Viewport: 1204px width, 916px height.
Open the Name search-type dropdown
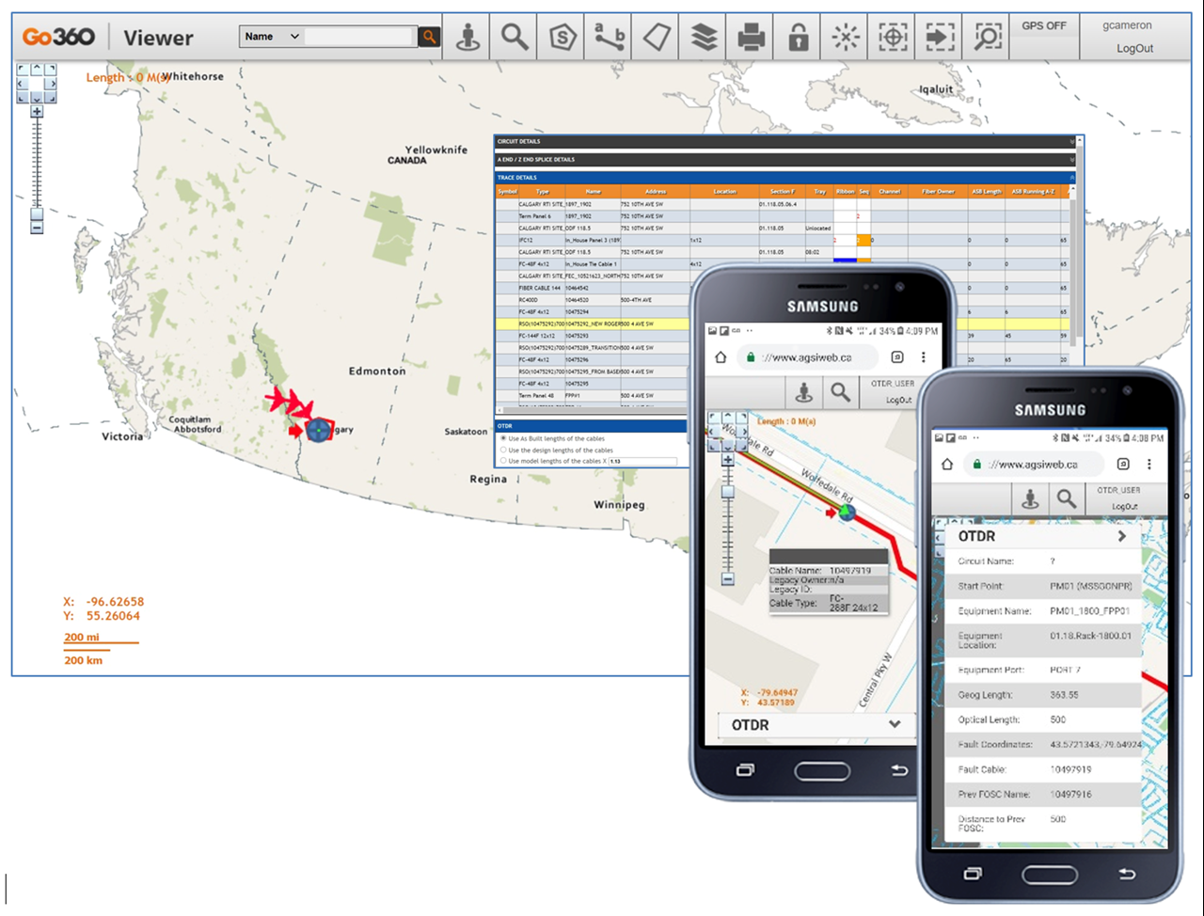270,37
